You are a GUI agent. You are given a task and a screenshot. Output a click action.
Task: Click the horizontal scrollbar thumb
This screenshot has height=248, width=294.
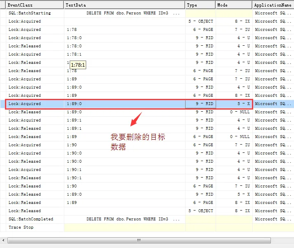139,240
